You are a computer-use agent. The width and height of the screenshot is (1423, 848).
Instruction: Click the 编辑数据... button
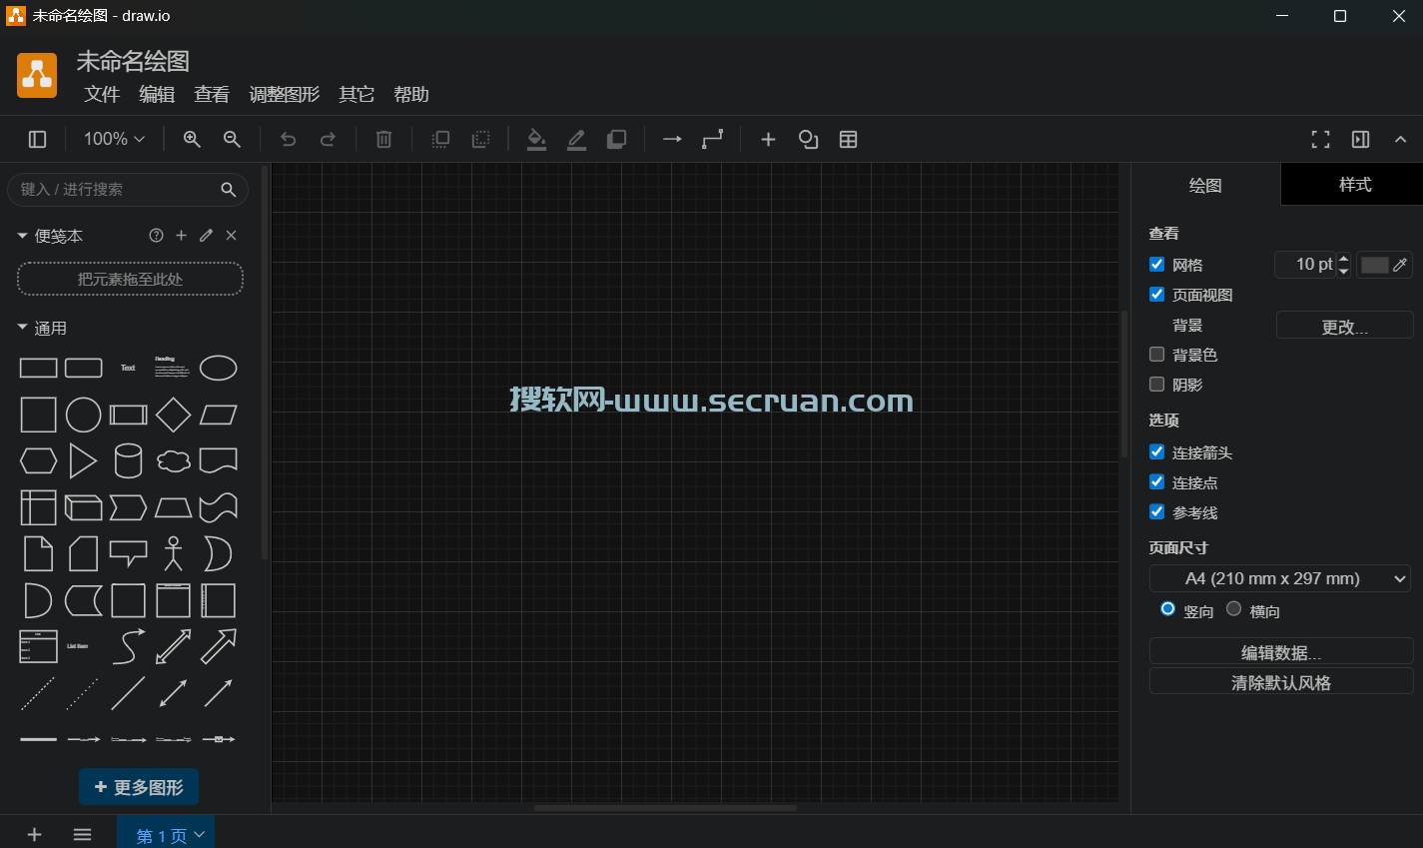click(x=1281, y=651)
